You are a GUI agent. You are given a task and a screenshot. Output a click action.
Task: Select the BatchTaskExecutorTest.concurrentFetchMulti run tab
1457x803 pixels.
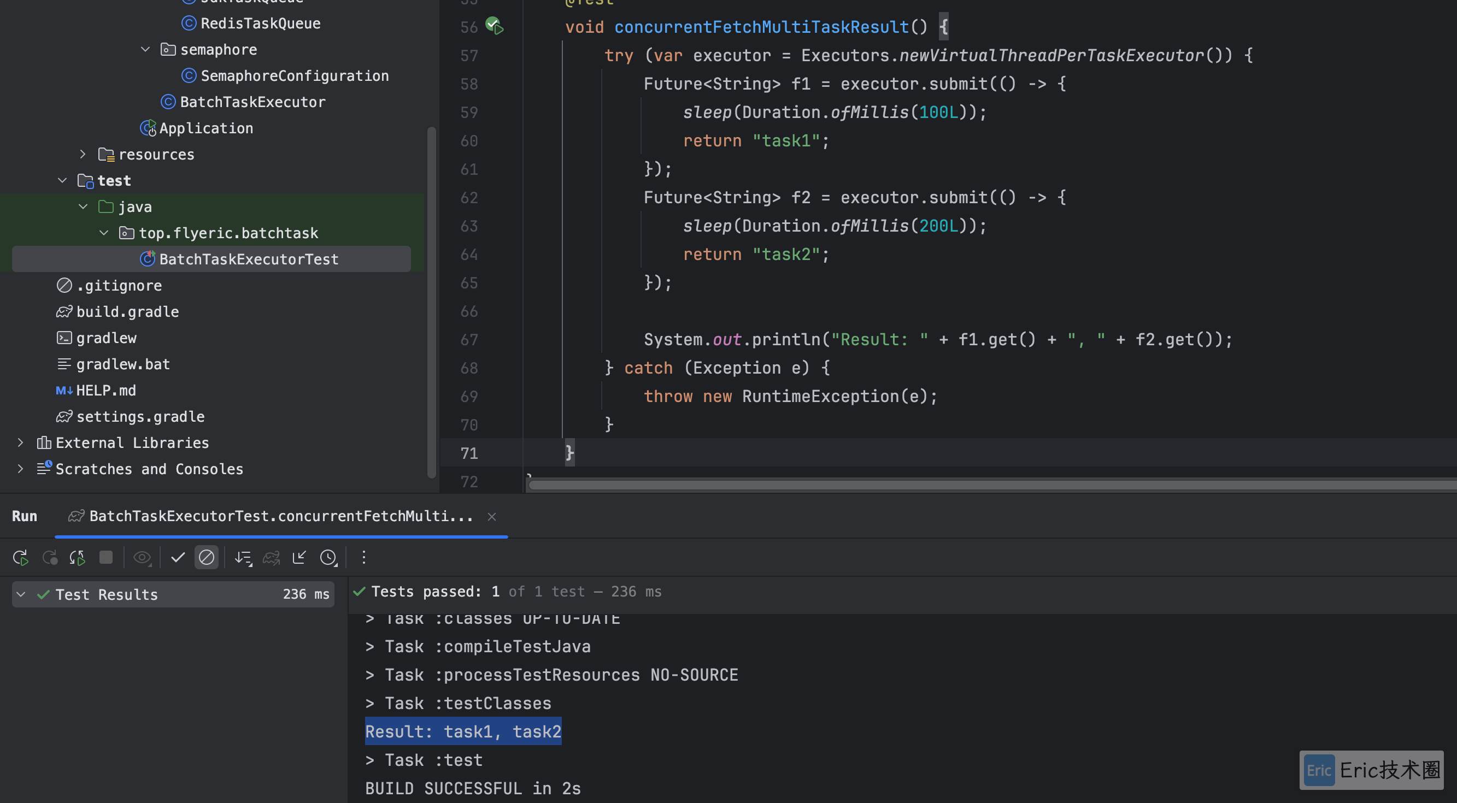[x=280, y=516]
